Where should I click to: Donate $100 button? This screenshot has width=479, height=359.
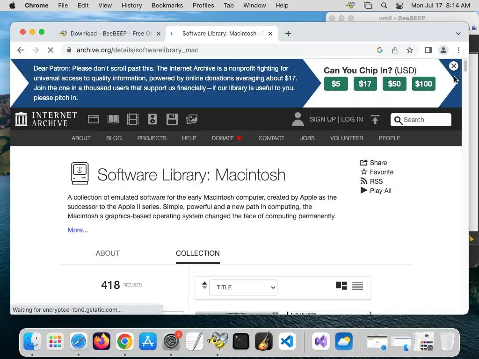(x=423, y=84)
